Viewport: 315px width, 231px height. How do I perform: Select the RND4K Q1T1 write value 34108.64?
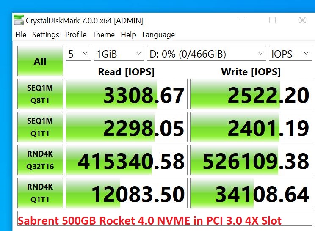pyautogui.click(x=251, y=193)
